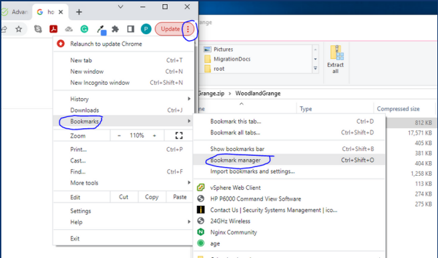The height and width of the screenshot is (258, 438).
Task: Choose New window menu item
Action: tap(123, 72)
